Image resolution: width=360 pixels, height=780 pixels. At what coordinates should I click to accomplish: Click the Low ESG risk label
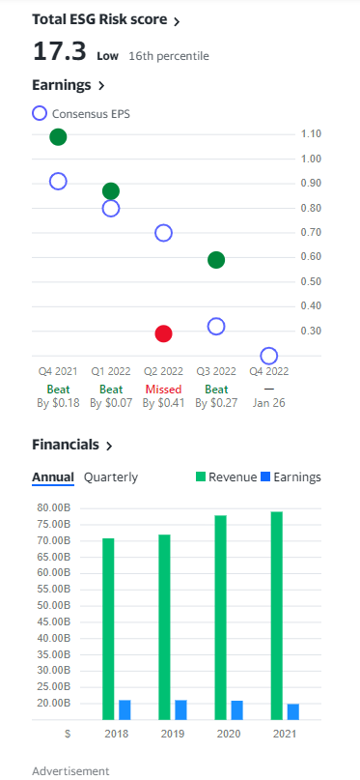pyautogui.click(x=108, y=56)
